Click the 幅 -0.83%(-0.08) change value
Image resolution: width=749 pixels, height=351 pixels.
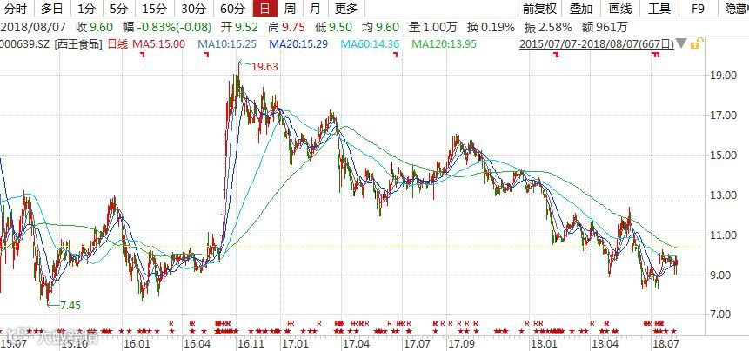(x=167, y=27)
